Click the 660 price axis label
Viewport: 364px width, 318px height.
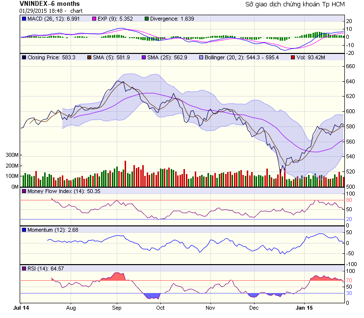pos(351,66)
